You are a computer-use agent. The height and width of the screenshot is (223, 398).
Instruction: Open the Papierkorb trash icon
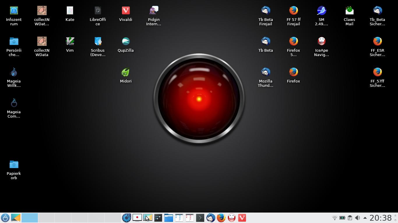tap(14, 170)
